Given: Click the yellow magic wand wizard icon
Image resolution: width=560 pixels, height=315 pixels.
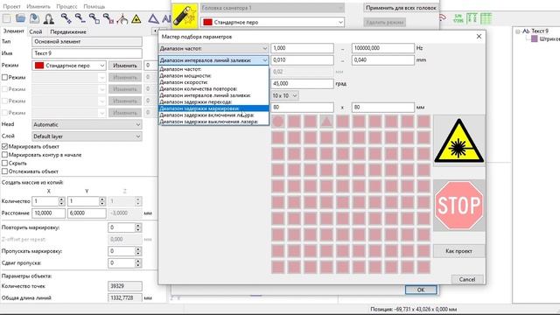Looking at the screenshot, I should [x=185, y=16].
